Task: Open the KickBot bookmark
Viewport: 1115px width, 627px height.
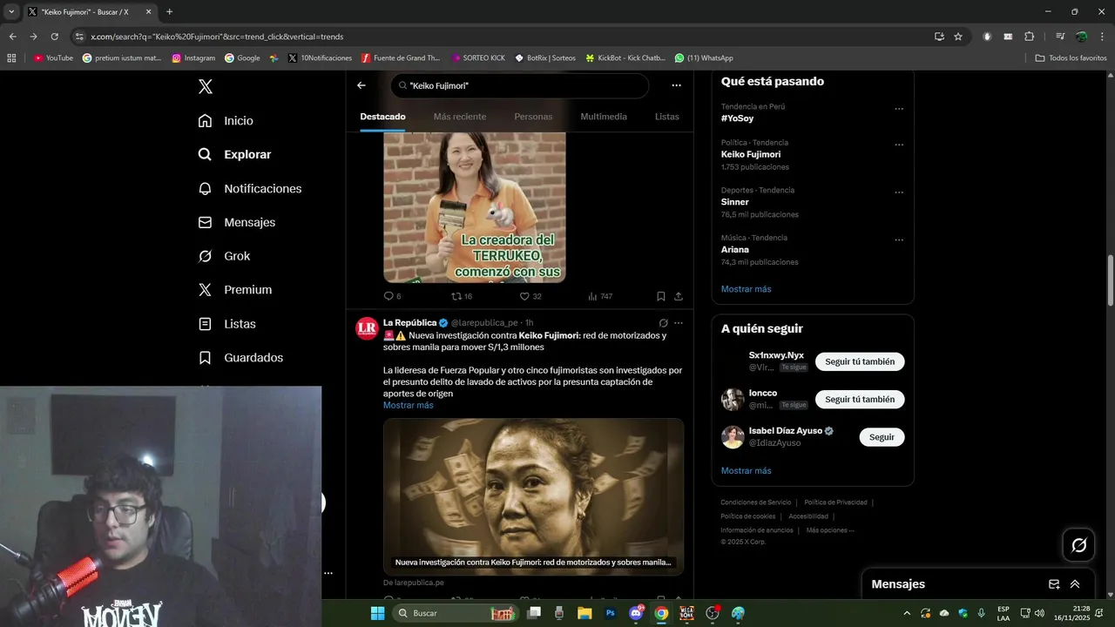Action: 625,58
